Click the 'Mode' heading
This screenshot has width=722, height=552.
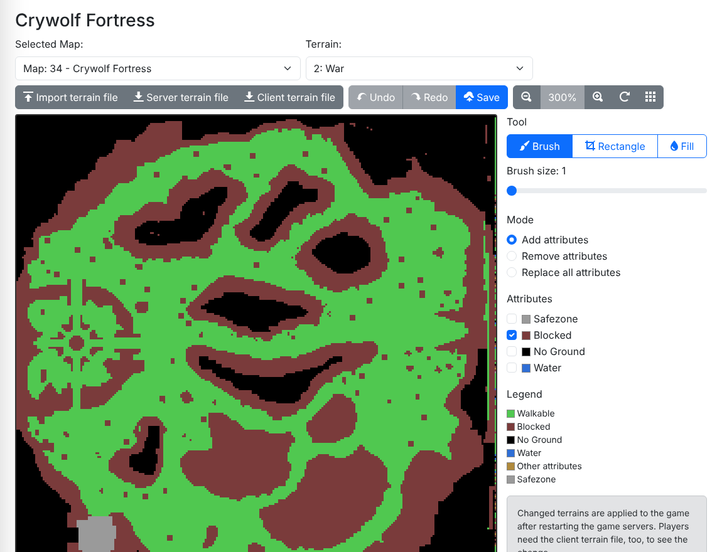click(520, 220)
